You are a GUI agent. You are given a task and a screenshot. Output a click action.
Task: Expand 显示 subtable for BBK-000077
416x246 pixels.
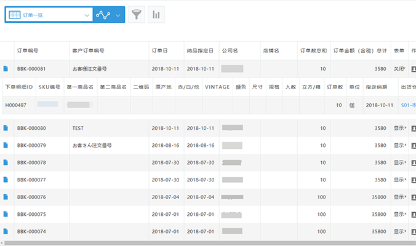coord(400,180)
